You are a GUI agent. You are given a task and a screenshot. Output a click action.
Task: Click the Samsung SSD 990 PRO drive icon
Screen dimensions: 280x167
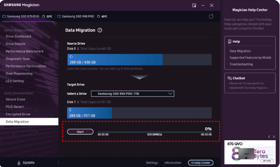click(x=59, y=16)
